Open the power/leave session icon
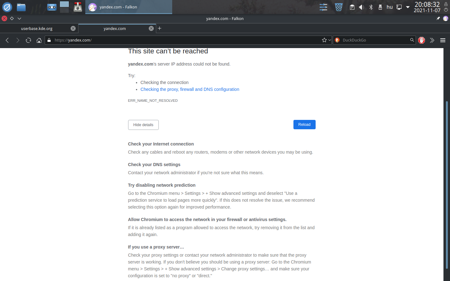This screenshot has width=450, height=281. (446, 10)
